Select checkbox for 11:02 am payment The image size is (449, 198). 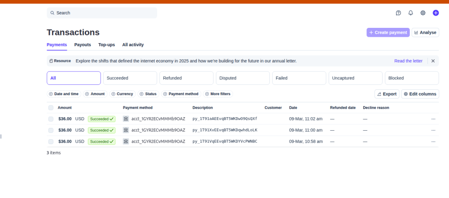pyautogui.click(x=51, y=119)
